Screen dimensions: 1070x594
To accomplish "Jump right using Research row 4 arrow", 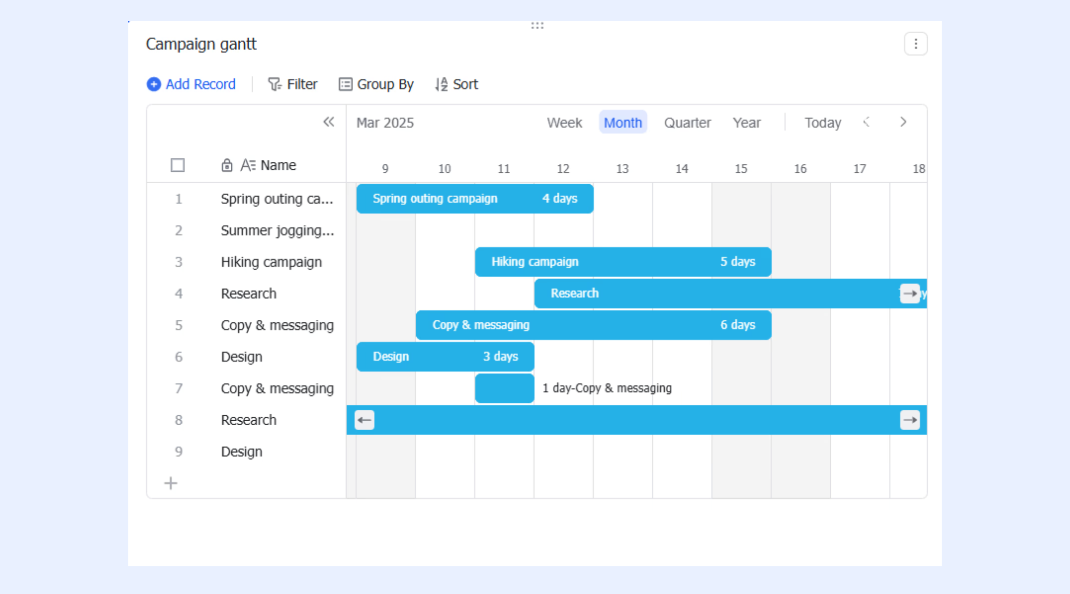I will pos(909,294).
